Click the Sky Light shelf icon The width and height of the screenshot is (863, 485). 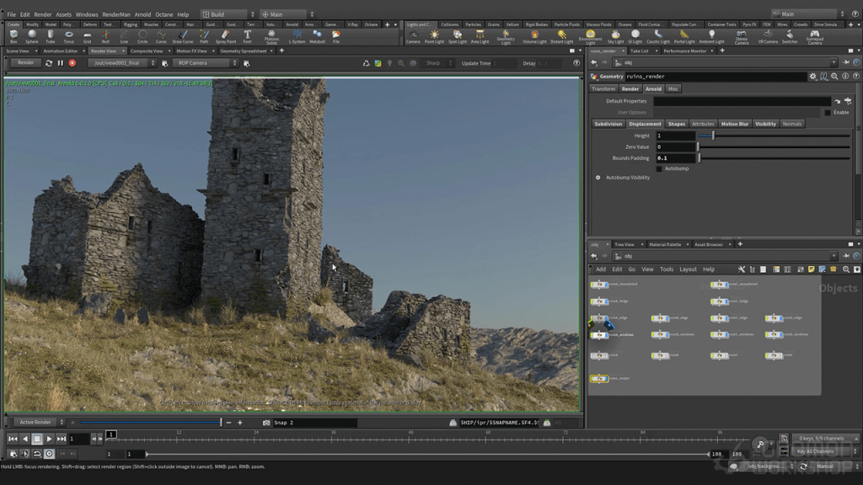pos(615,36)
